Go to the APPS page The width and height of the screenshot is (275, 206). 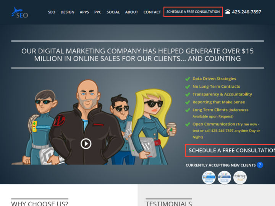coord(84,12)
